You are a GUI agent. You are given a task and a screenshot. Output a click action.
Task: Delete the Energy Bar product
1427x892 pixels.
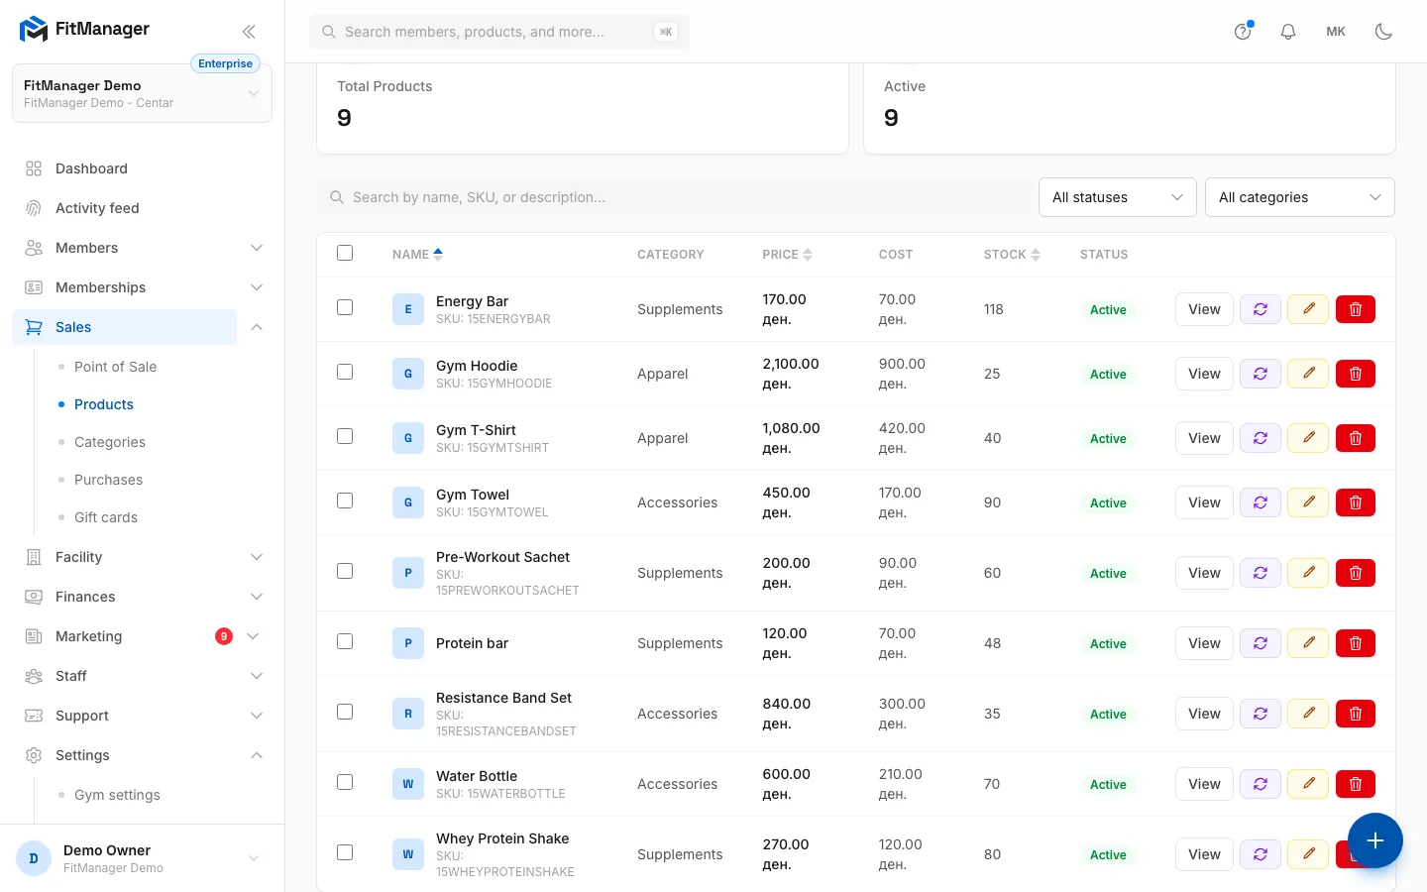tap(1356, 309)
